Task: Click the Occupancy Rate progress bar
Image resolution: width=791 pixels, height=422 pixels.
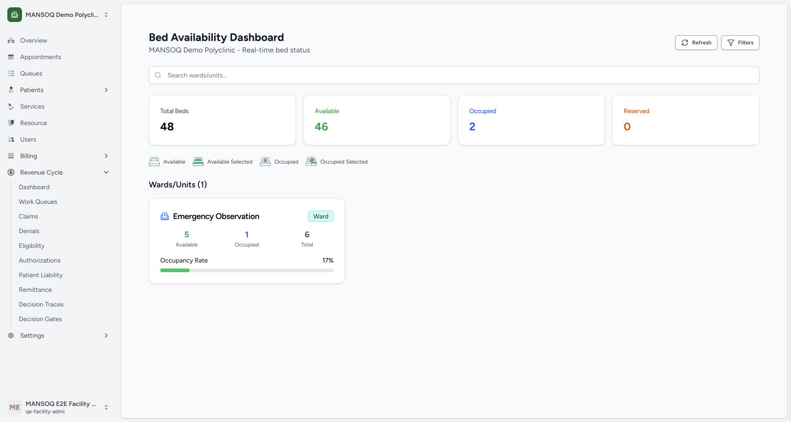Action: [x=247, y=270]
